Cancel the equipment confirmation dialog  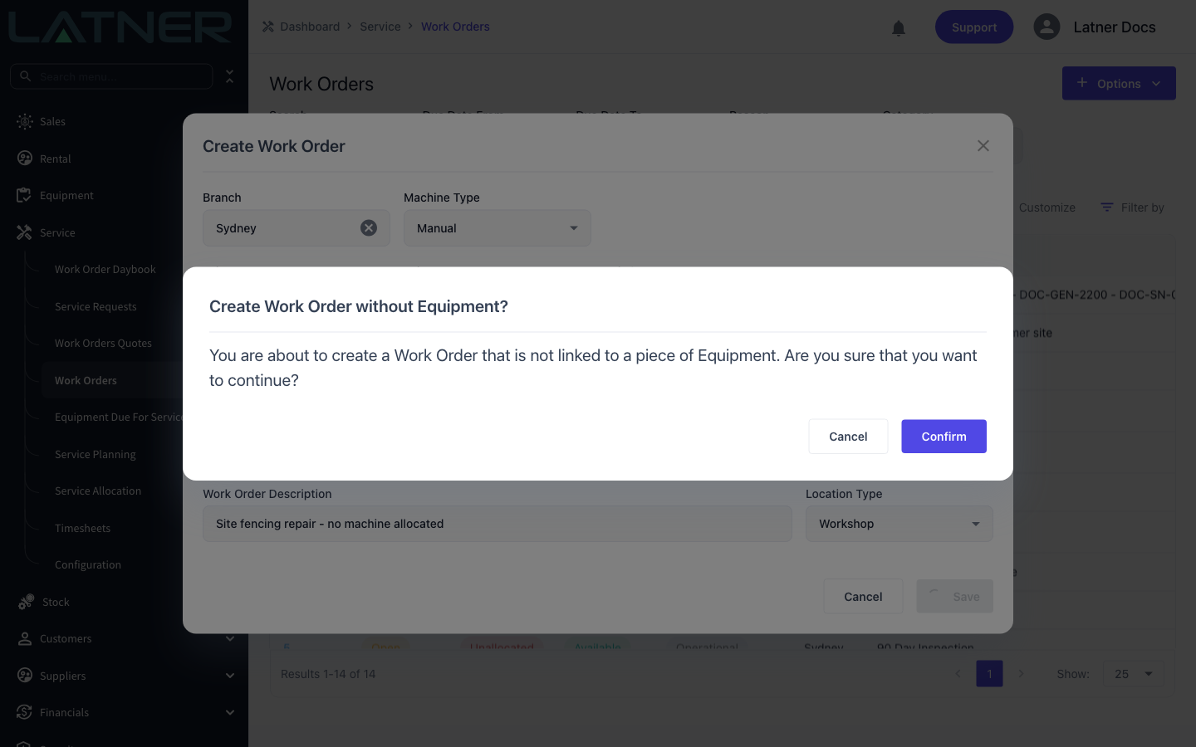tap(848, 437)
